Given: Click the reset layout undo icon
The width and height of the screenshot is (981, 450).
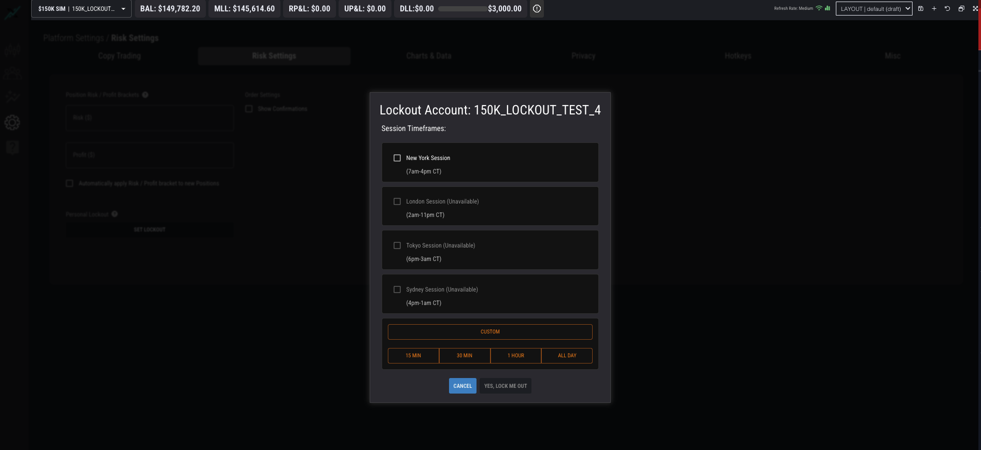Looking at the screenshot, I should click(x=947, y=9).
